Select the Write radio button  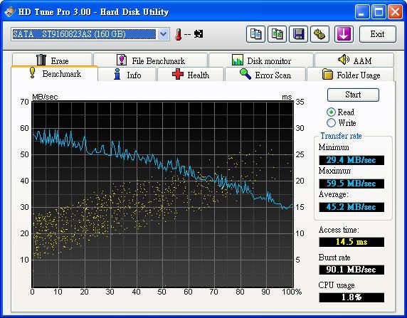pos(331,122)
